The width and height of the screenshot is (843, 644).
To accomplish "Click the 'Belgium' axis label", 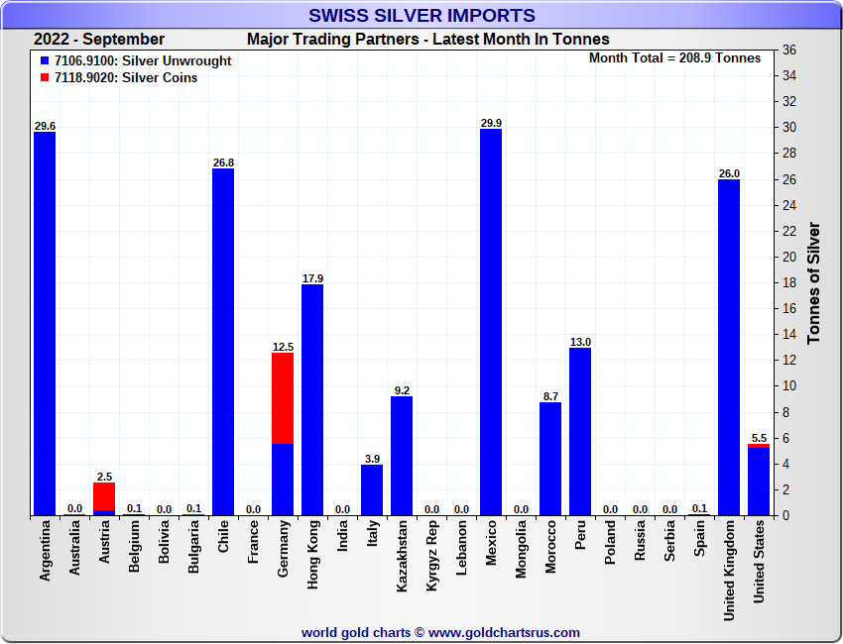I will click(x=134, y=546).
